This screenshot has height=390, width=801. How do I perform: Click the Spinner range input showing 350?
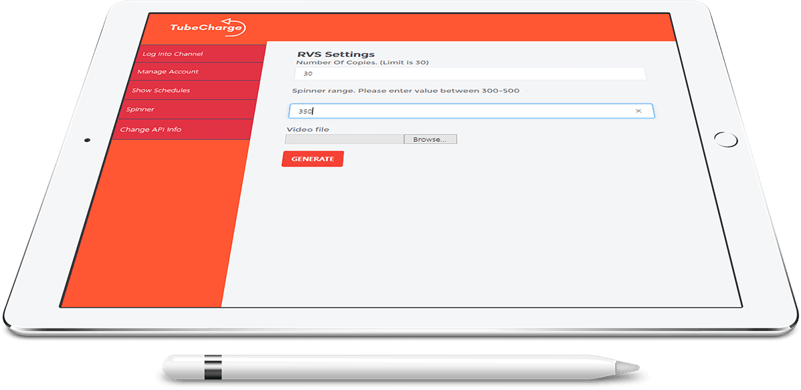pos(471,111)
